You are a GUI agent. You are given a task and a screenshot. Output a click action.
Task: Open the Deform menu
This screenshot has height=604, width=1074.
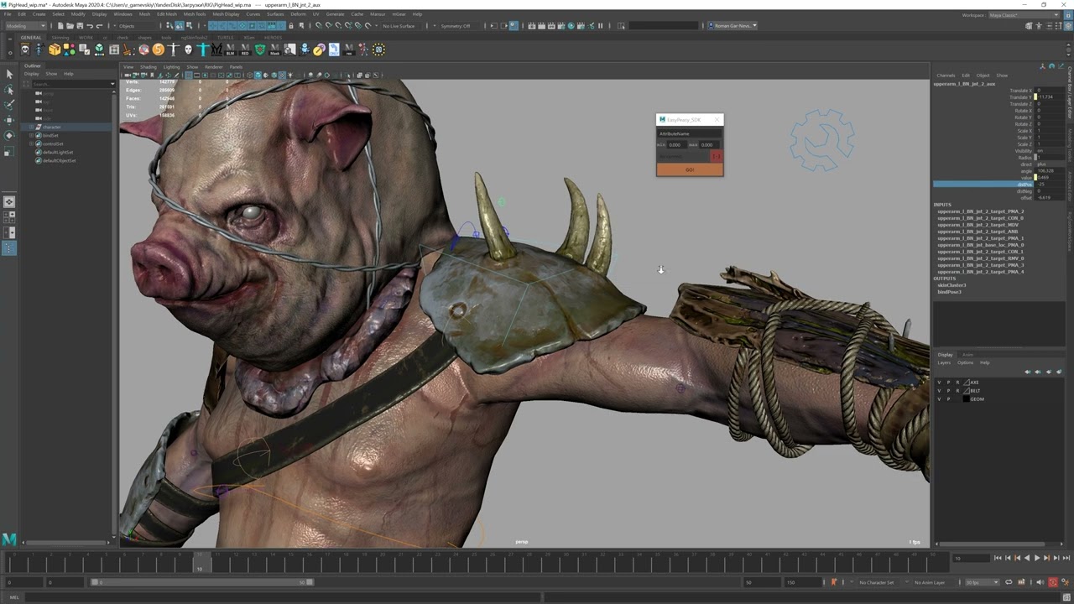(x=298, y=14)
